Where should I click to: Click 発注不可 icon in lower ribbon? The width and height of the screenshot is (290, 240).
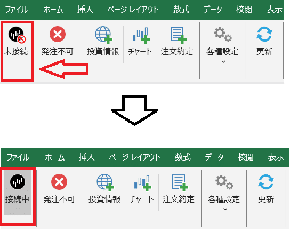pyautogui.click(x=59, y=182)
